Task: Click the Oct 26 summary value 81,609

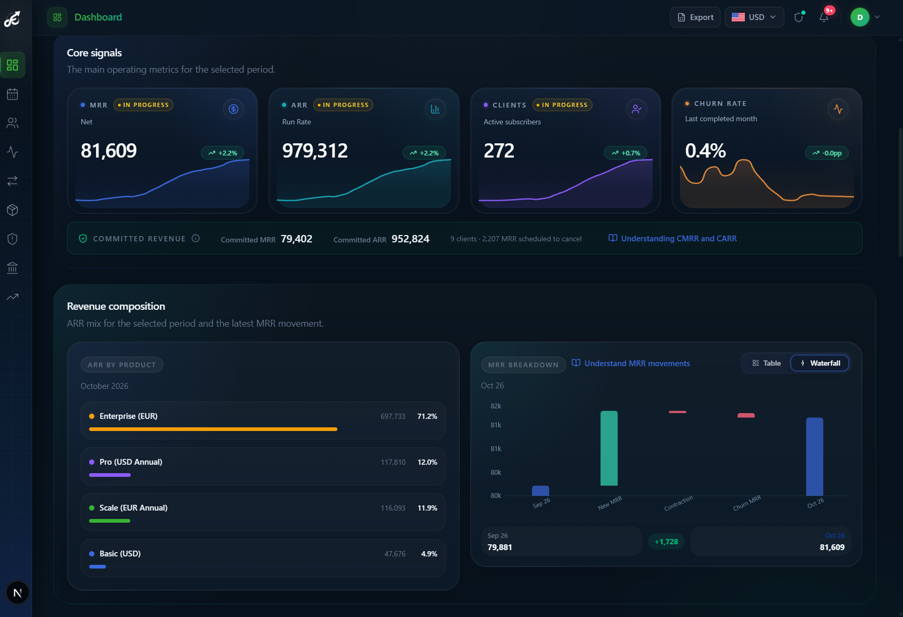Action: click(832, 547)
